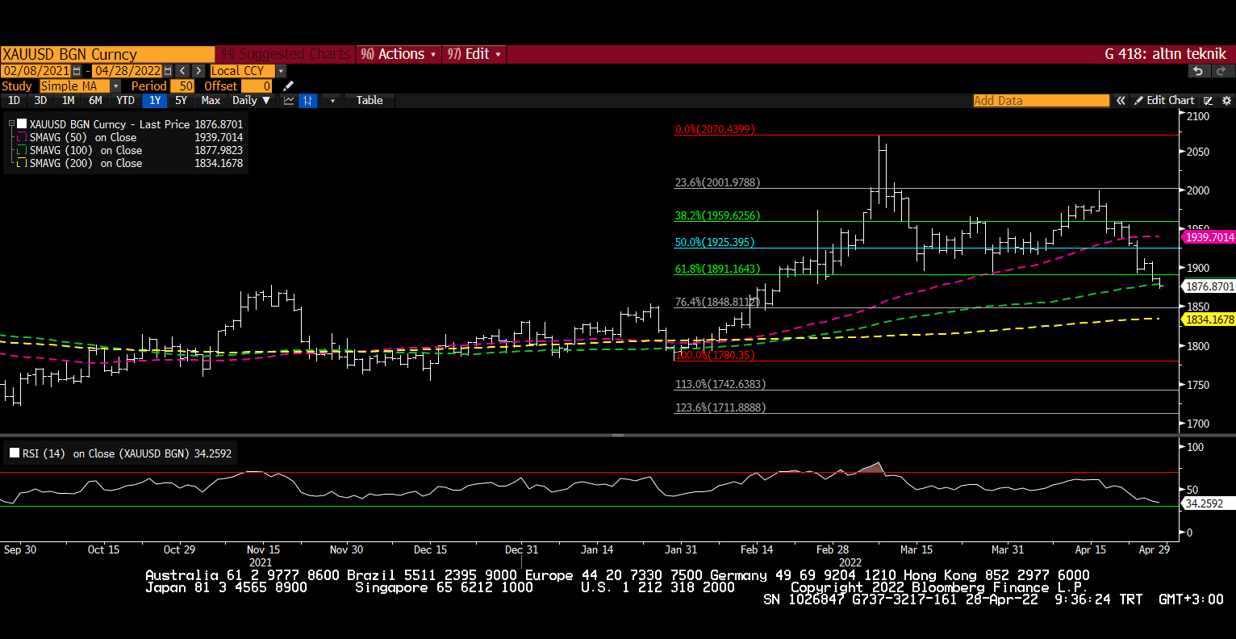Select the 1D range tab

pos(14,100)
